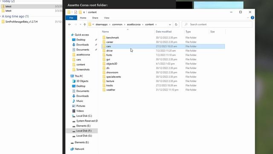Viewport: 273px width, 154px height.
Task: Open Documents under This PC
Action: click(82, 91)
